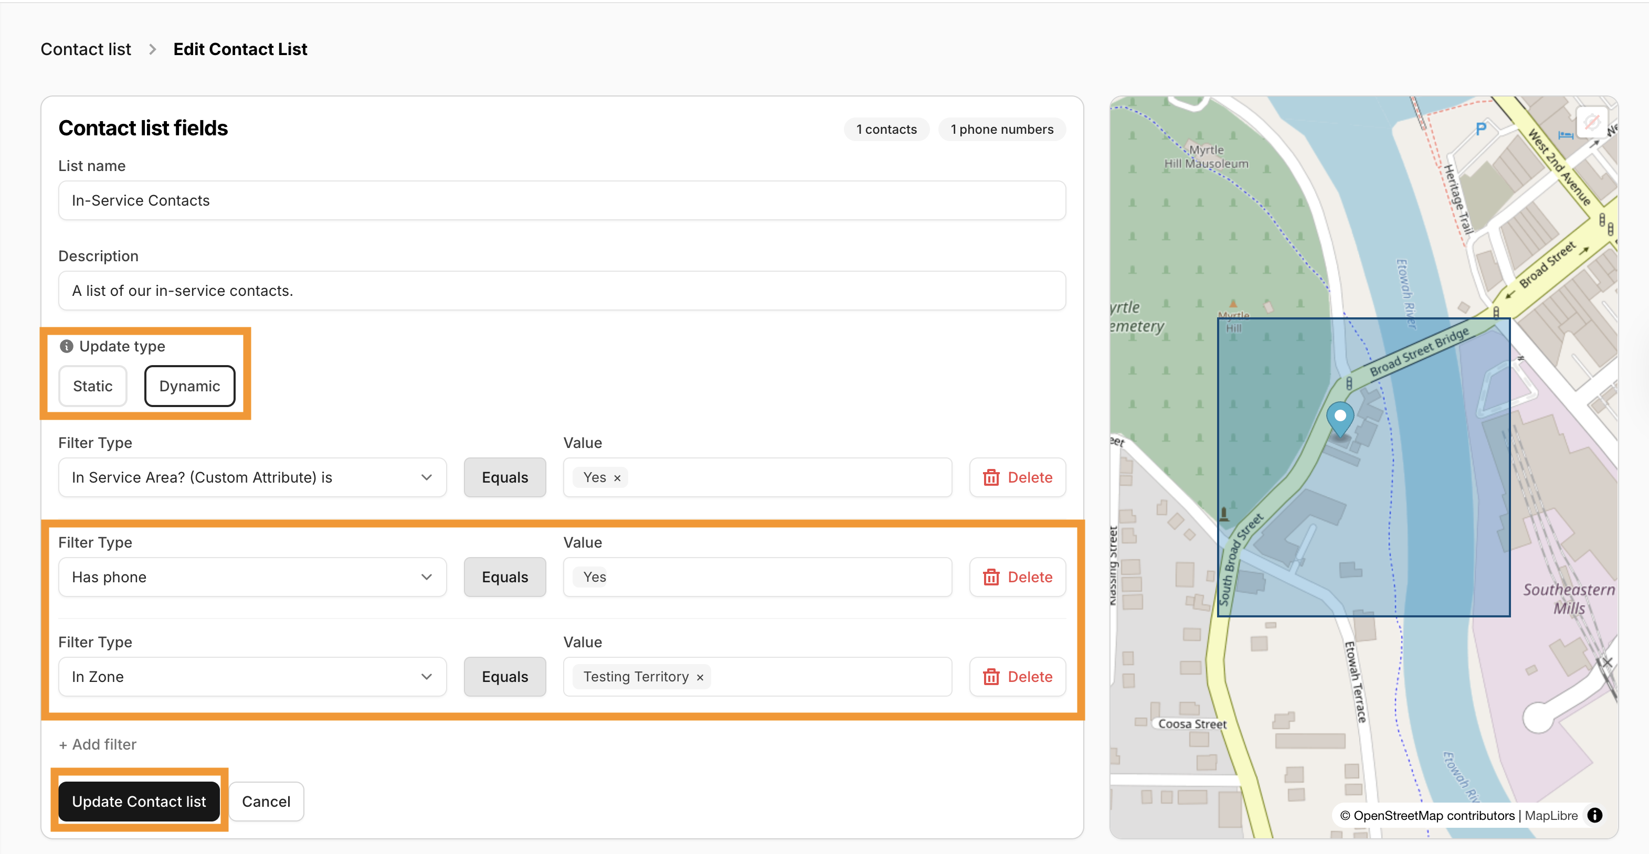Click the map attribution info icon
The height and width of the screenshot is (854, 1649).
(1594, 815)
